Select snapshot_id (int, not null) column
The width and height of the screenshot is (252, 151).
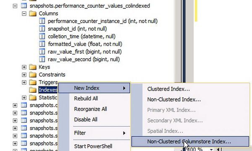point(77,29)
